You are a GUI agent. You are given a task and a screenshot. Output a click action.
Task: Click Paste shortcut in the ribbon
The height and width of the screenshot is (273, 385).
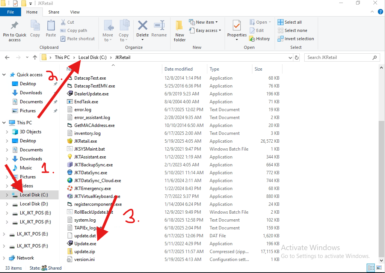pos(78,39)
